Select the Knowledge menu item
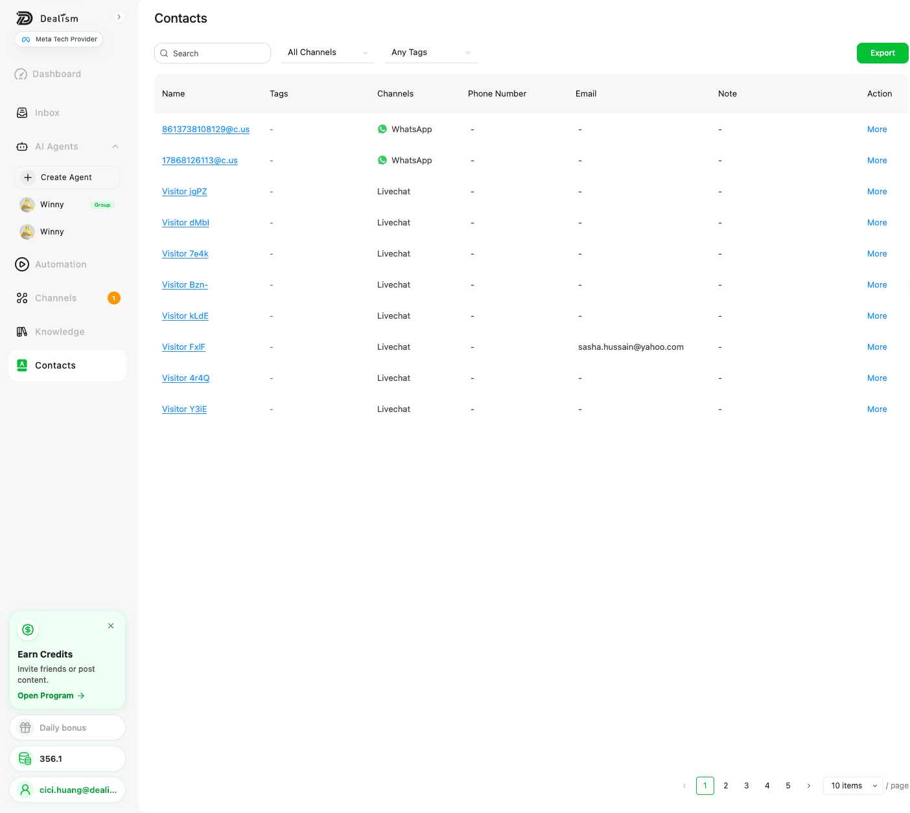910x813 pixels. (67, 332)
